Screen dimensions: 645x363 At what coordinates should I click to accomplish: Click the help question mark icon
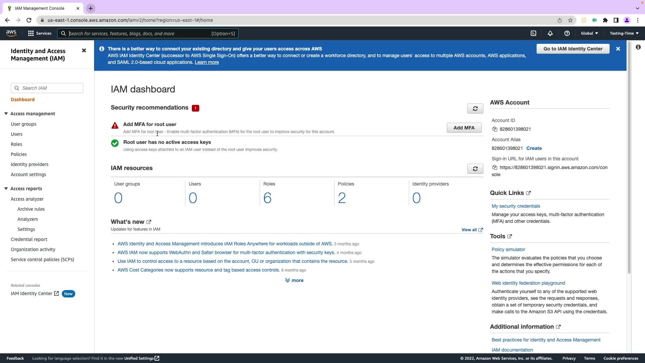coord(567,33)
